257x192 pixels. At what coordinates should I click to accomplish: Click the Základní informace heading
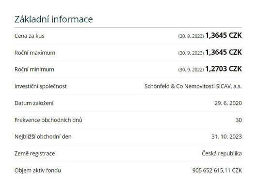(54, 19)
